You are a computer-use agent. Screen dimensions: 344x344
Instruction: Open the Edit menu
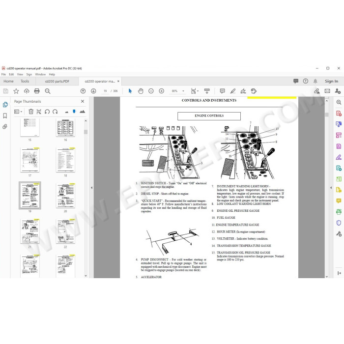(11, 74)
